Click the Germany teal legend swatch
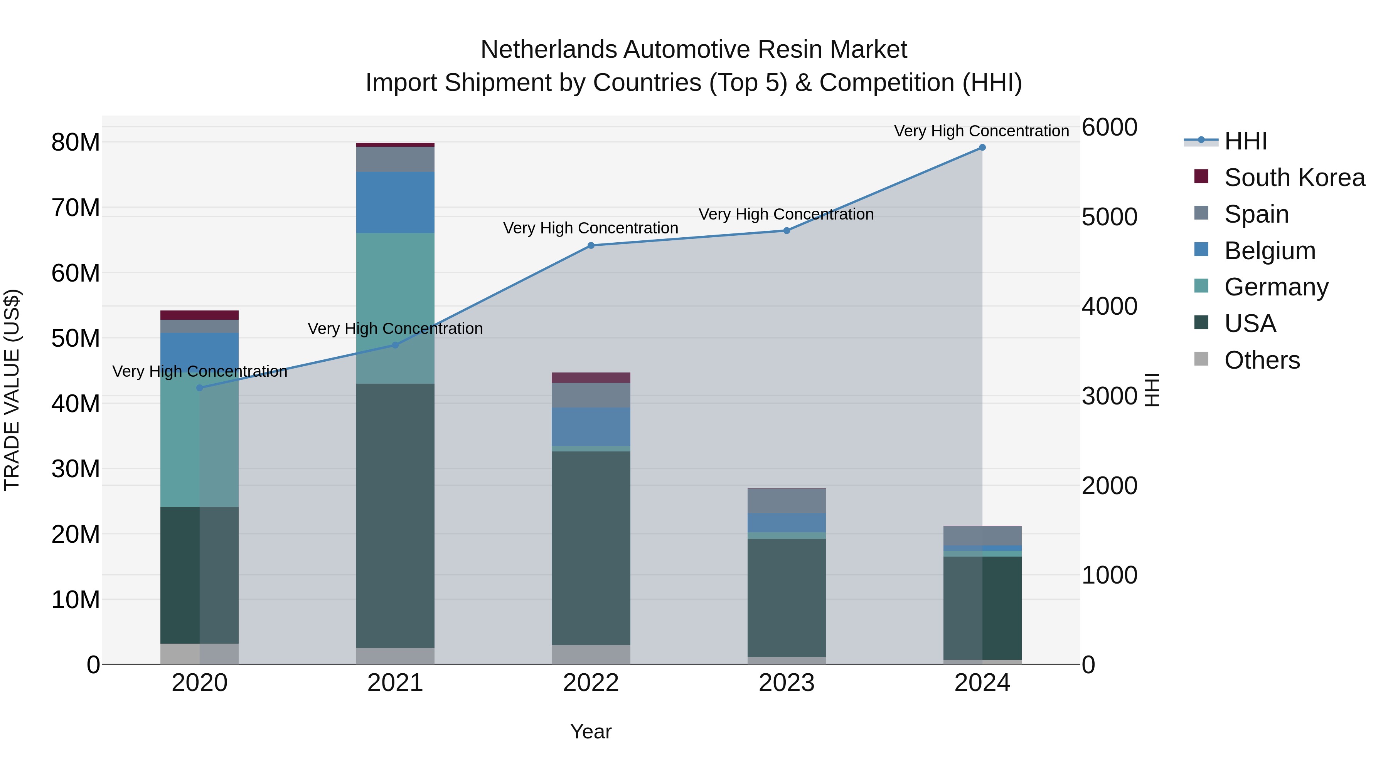Screen dimensions: 1388x780 tap(1201, 286)
